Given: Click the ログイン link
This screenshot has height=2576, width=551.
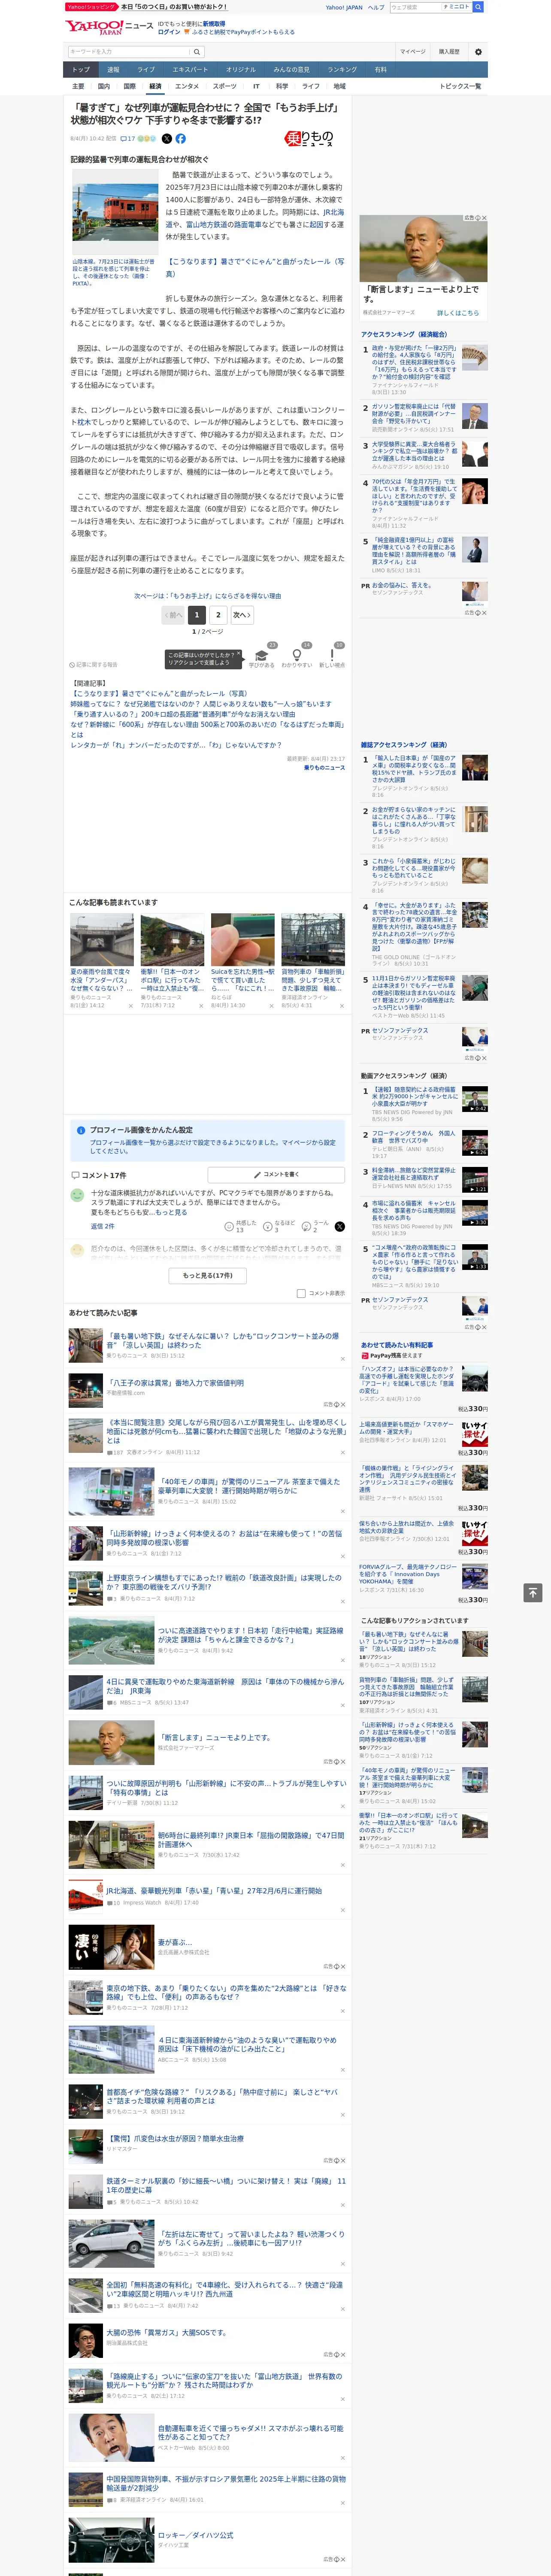Looking at the screenshot, I should (169, 32).
